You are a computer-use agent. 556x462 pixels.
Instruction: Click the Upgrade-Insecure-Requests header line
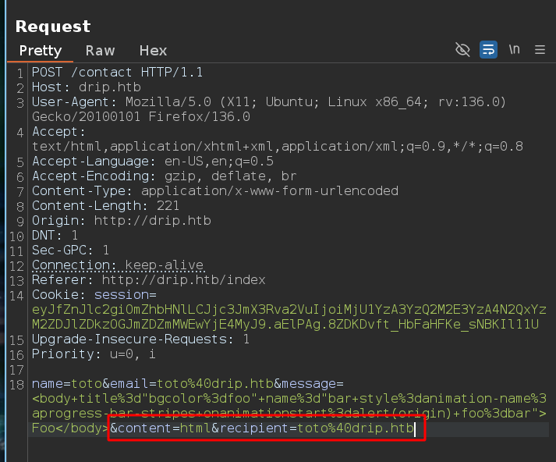point(140,339)
